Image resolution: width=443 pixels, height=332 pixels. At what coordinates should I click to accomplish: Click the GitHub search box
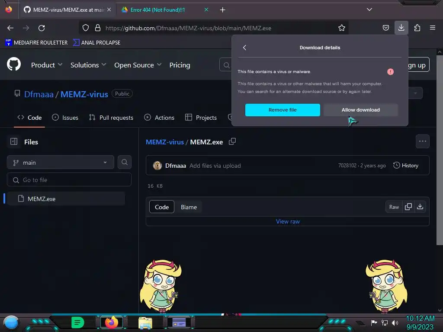pyautogui.click(x=225, y=65)
